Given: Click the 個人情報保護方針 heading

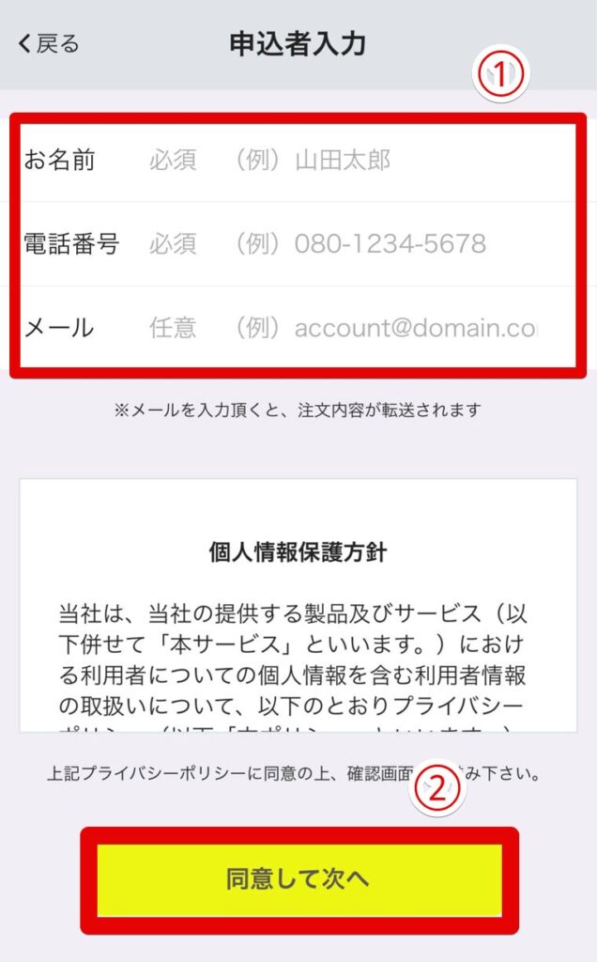Looking at the screenshot, I should pos(298,552).
